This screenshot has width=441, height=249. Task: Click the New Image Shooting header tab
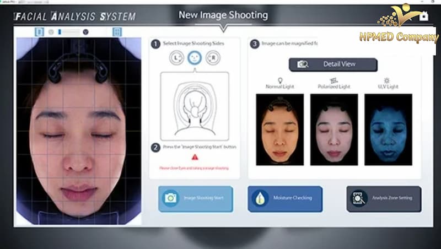pyautogui.click(x=223, y=15)
